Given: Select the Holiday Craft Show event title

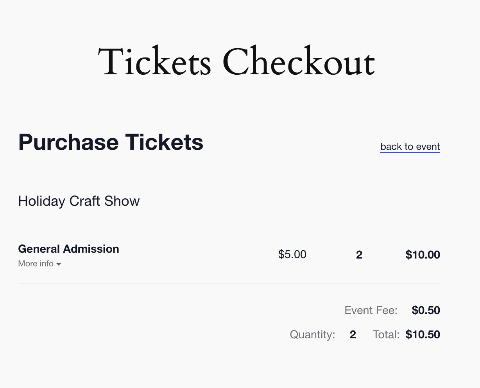Looking at the screenshot, I should pos(79,201).
